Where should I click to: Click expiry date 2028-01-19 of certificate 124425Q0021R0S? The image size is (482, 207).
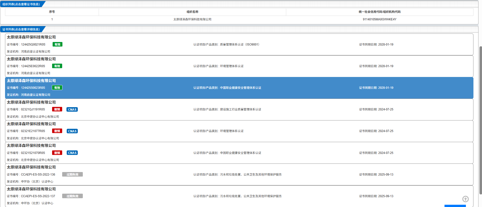[386, 45]
